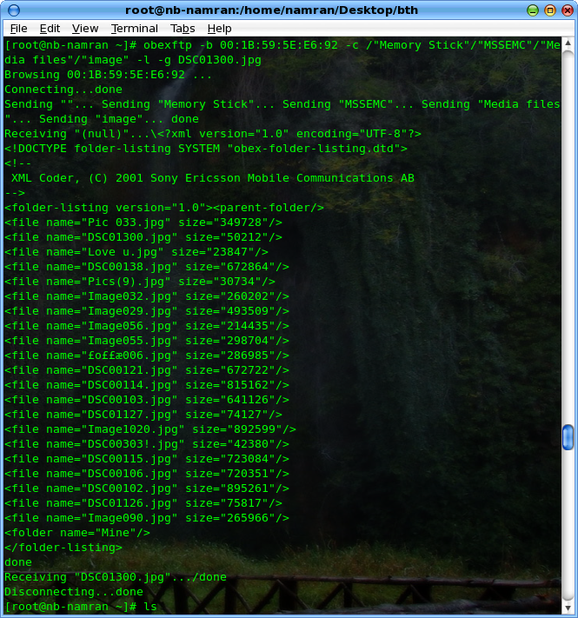
Task: Open the View menu
Action: [x=85, y=29]
